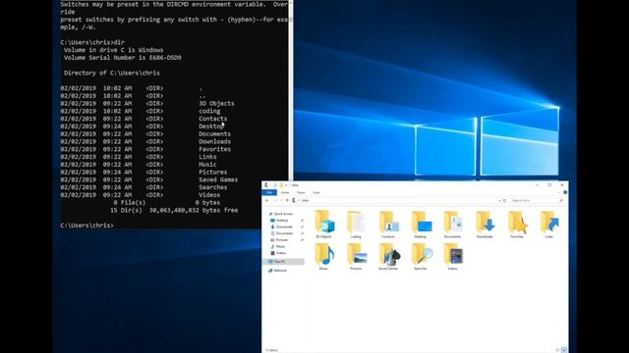Click "0 File(s)" summary line in the terminal

[x=167, y=203]
